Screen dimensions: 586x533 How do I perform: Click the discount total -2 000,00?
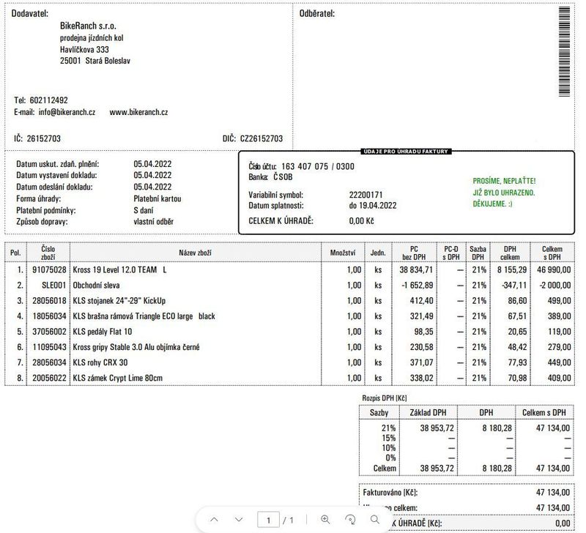pos(555,286)
